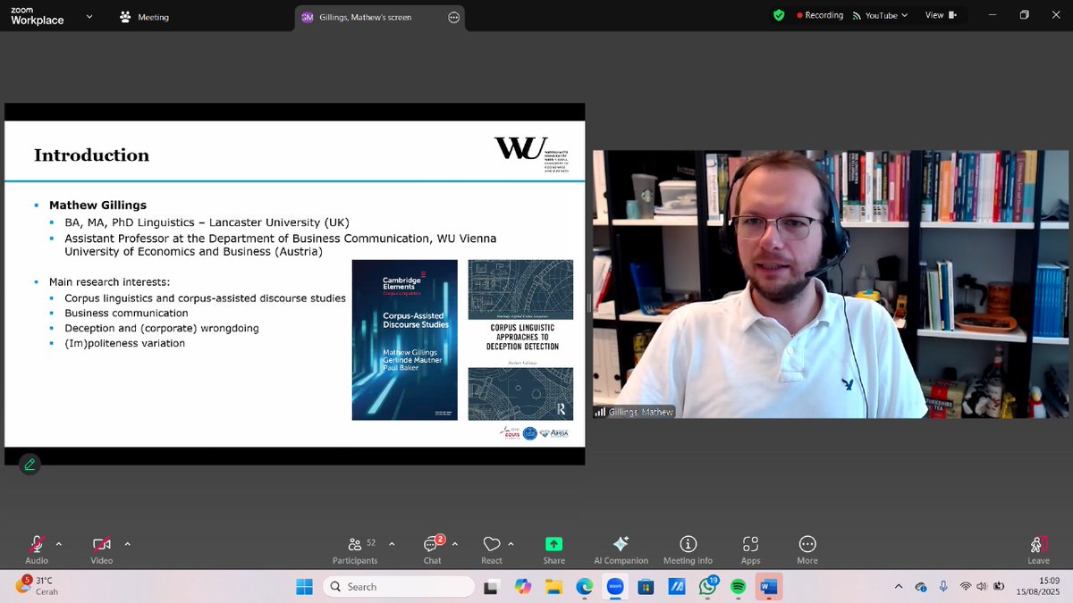Viewport: 1073px width, 603px height.
Task: Open Meeting info
Action: click(688, 549)
